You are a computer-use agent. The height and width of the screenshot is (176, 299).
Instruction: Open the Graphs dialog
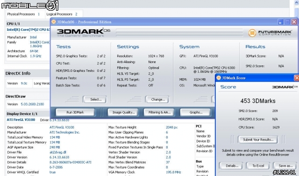click(196, 113)
